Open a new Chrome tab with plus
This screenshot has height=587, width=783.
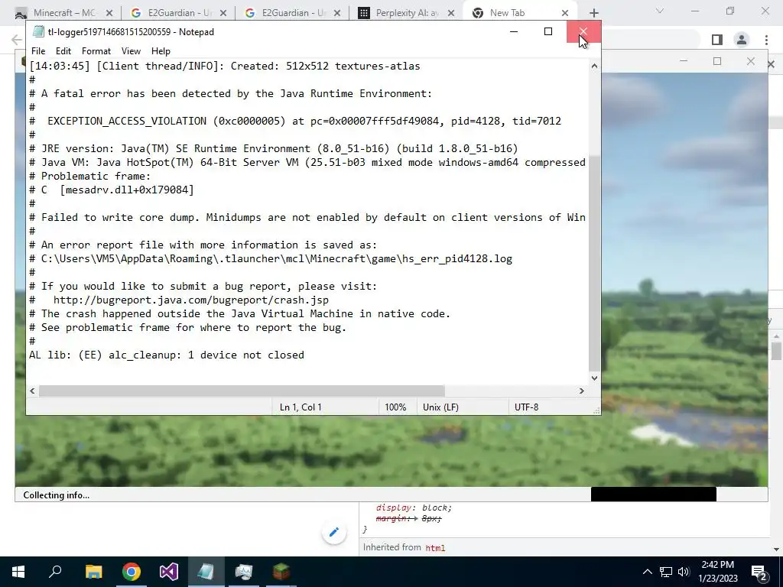click(593, 13)
